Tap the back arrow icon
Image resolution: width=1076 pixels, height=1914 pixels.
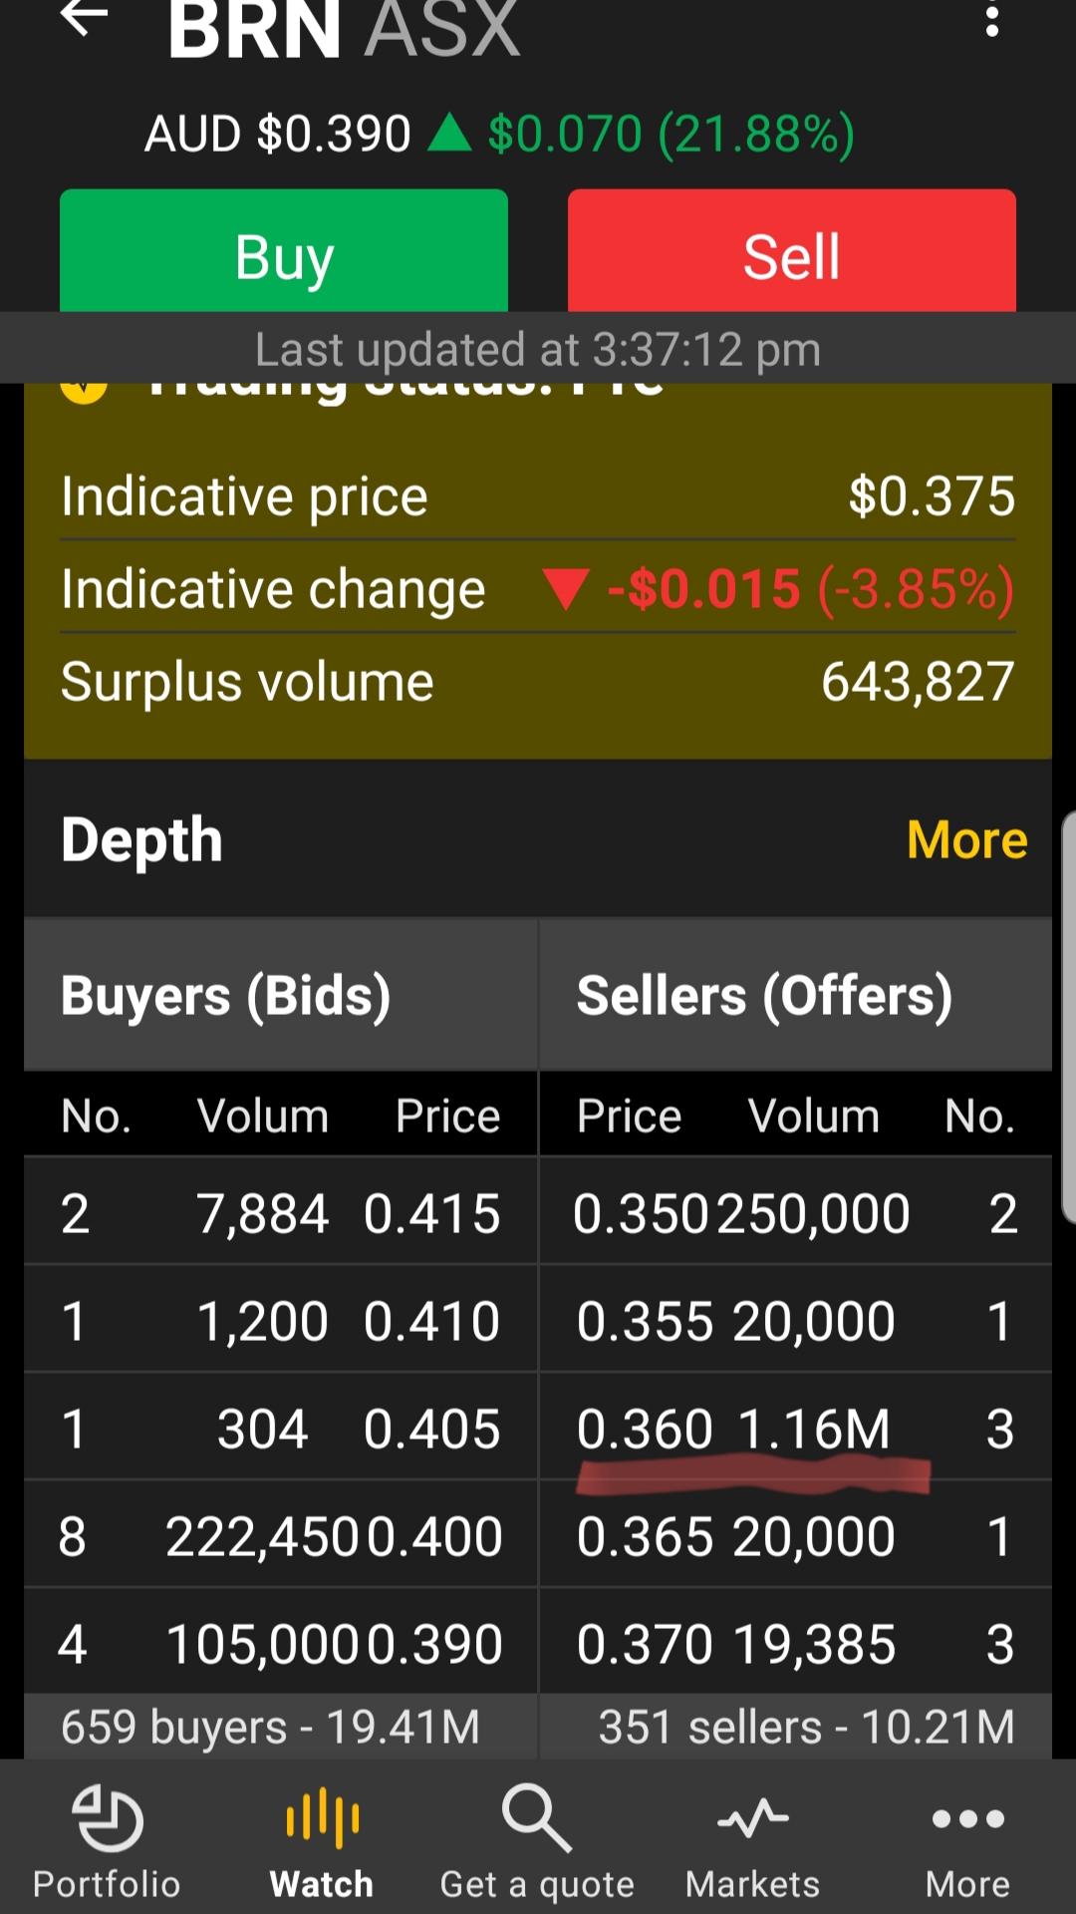[x=84, y=18]
